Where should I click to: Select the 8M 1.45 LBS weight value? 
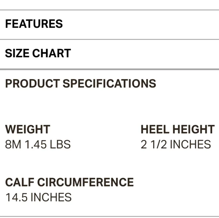[x=38, y=144]
